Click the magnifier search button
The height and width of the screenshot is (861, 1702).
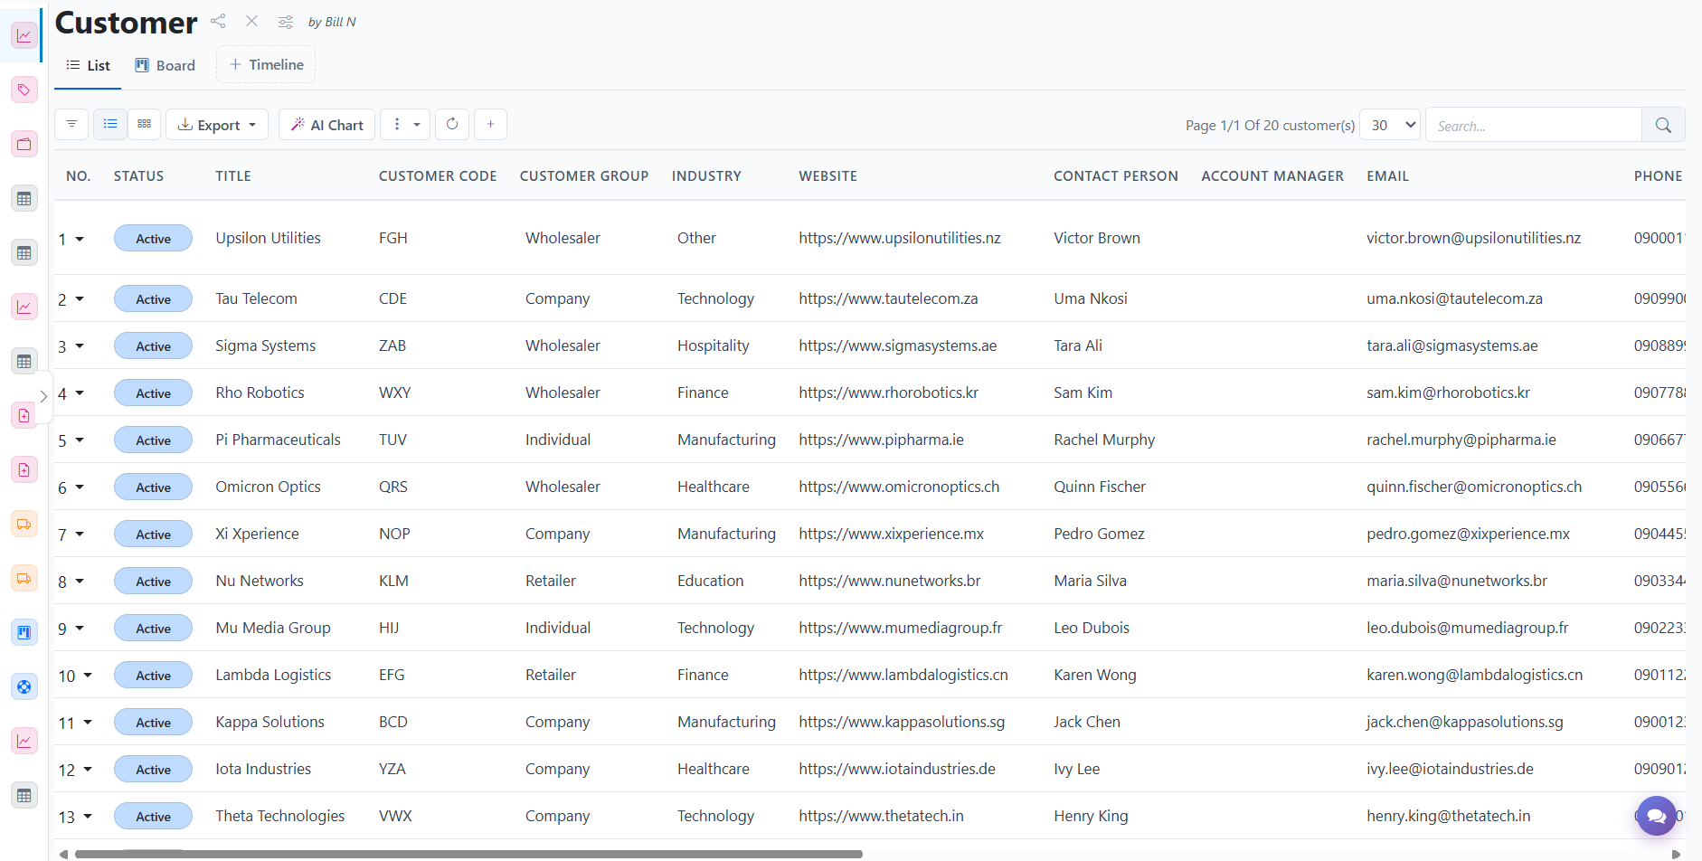1663,125
